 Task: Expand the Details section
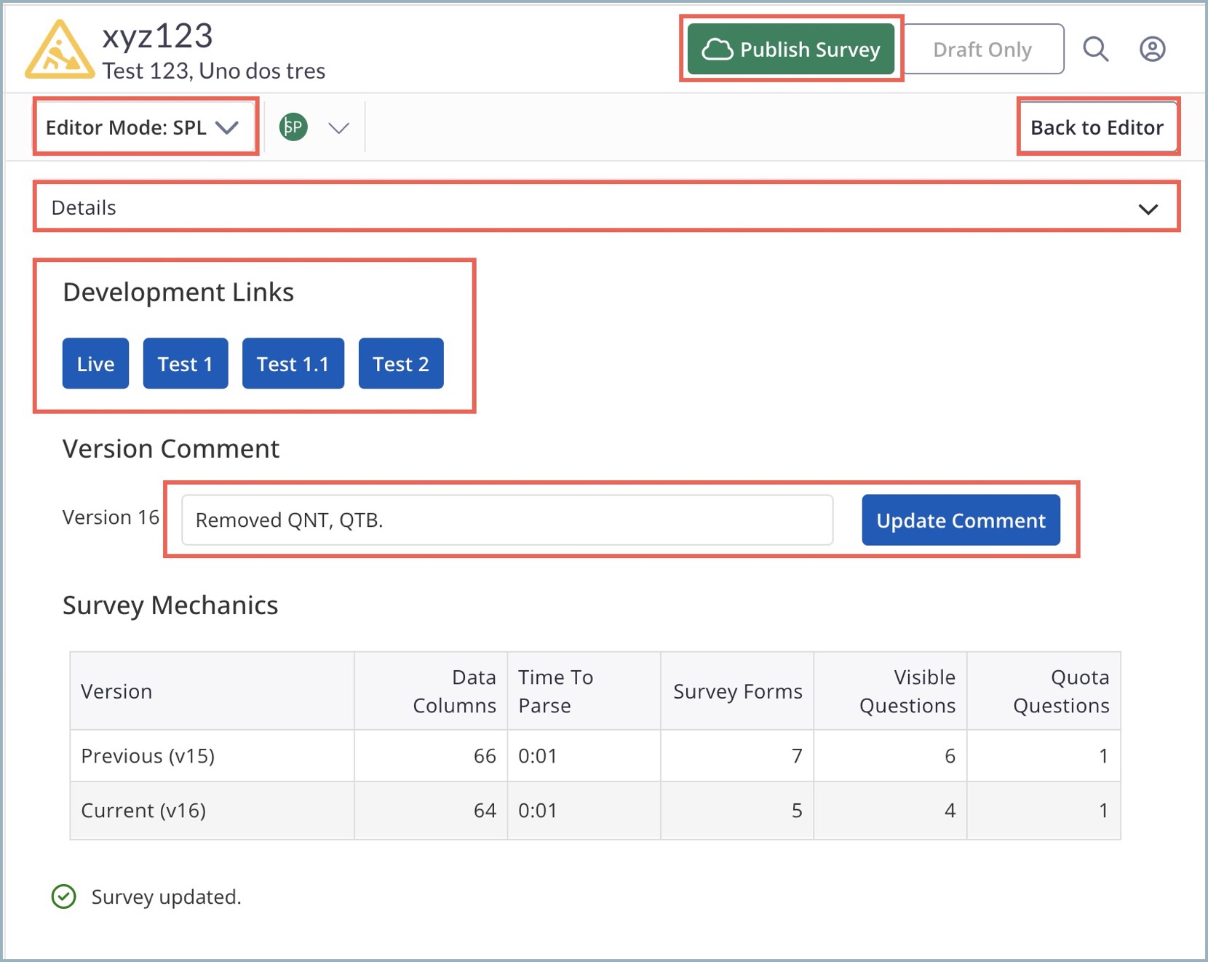pyautogui.click(x=605, y=207)
